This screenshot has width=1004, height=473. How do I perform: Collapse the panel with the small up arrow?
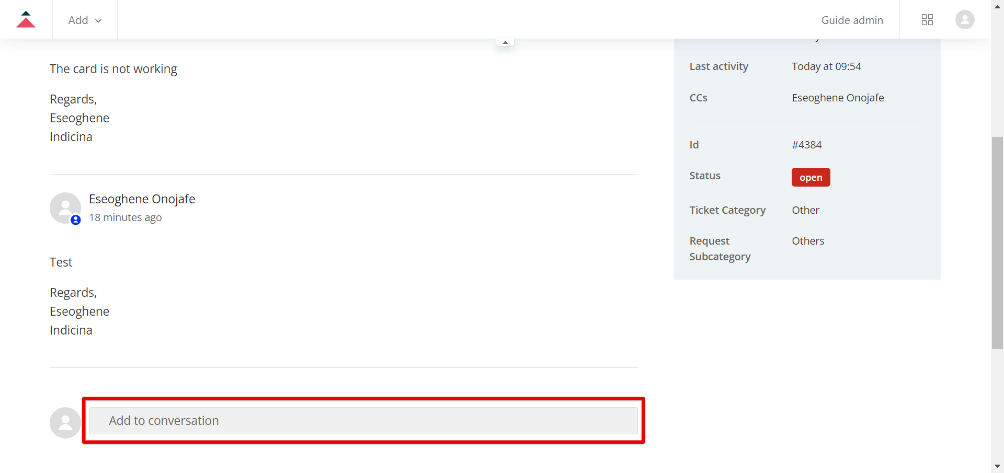coord(505,42)
